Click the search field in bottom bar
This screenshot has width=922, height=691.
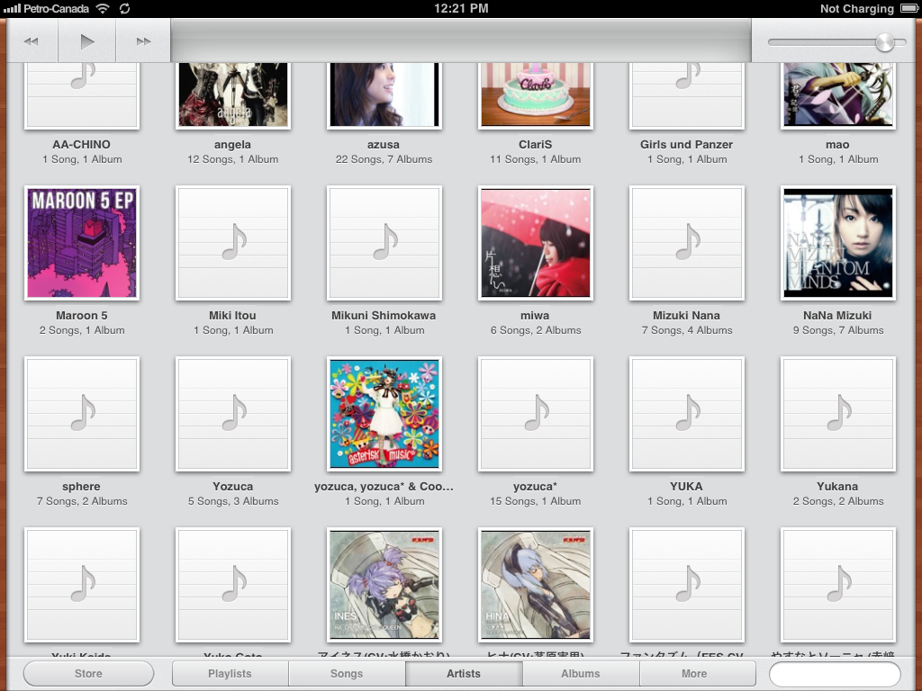point(835,673)
